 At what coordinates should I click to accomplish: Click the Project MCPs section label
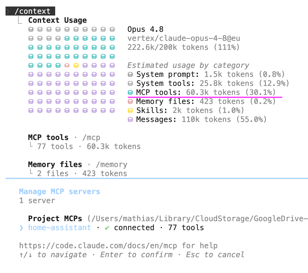pyautogui.click(x=55, y=219)
